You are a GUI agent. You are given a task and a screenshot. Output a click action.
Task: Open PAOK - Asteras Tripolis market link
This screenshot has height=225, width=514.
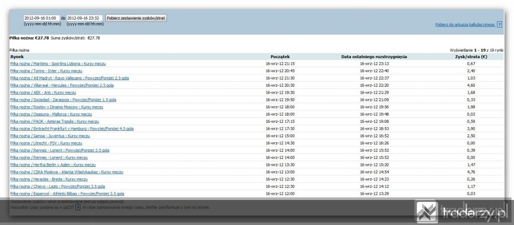[54, 121]
